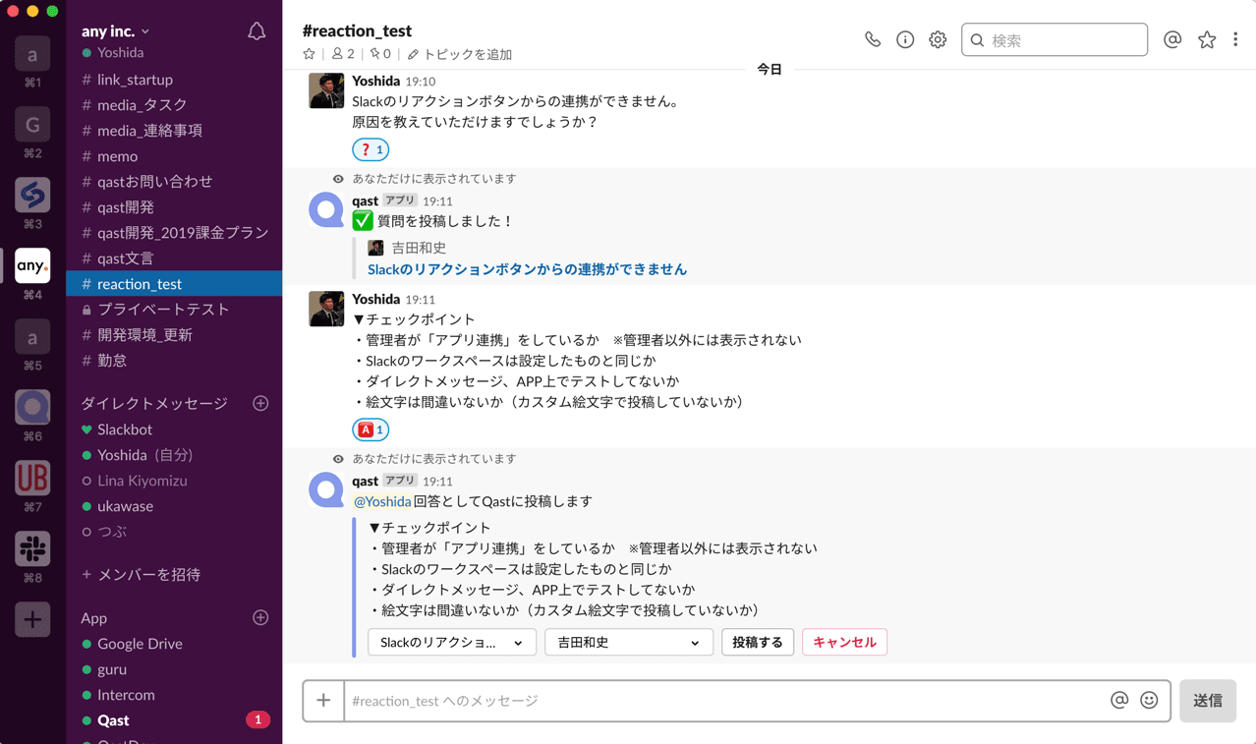Open the more options vertical dots menu
1256x744 pixels.
(x=1235, y=40)
